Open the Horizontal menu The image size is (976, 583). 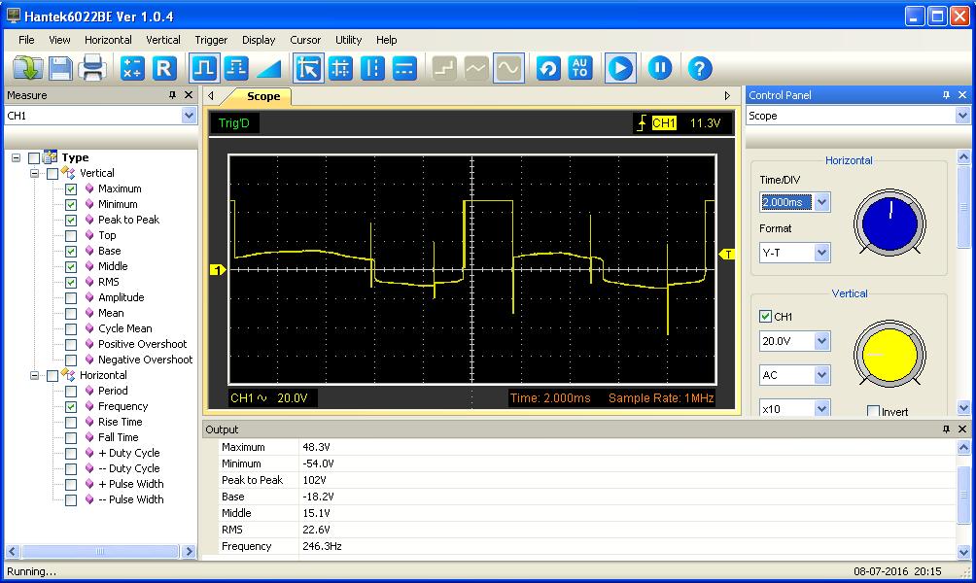[108, 40]
